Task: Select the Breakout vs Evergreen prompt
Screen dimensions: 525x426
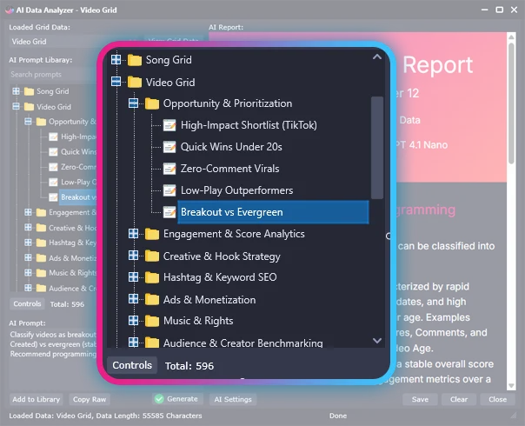Action: click(231, 212)
